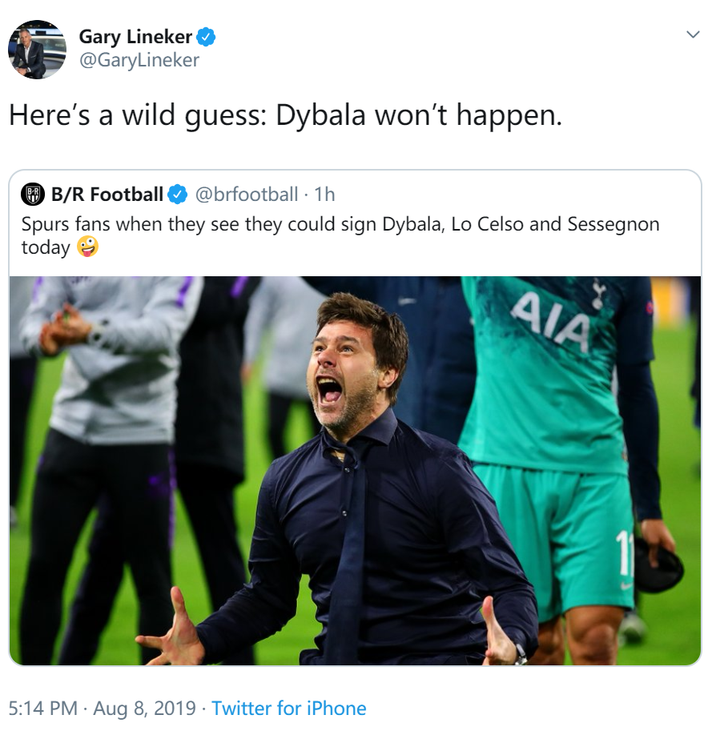Click the word 'today' in quoted tweet
This screenshot has height=735, width=712.
(x=46, y=247)
